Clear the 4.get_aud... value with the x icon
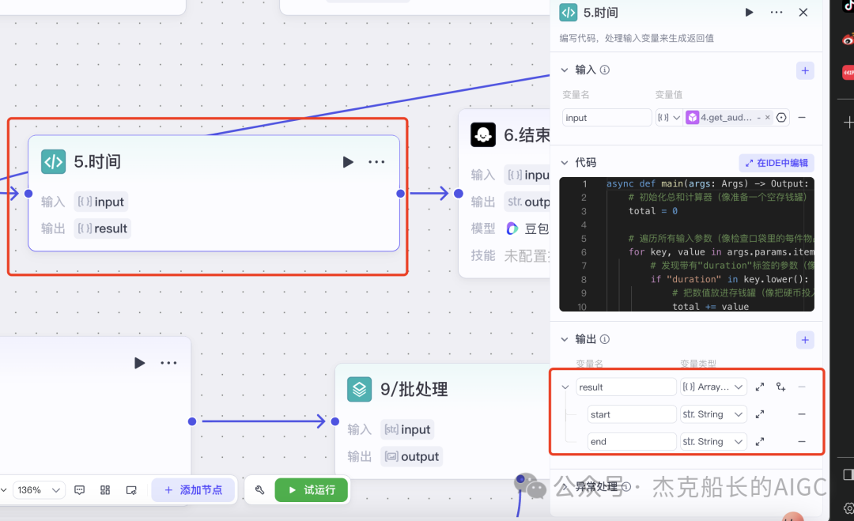The image size is (854, 521). (767, 118)
